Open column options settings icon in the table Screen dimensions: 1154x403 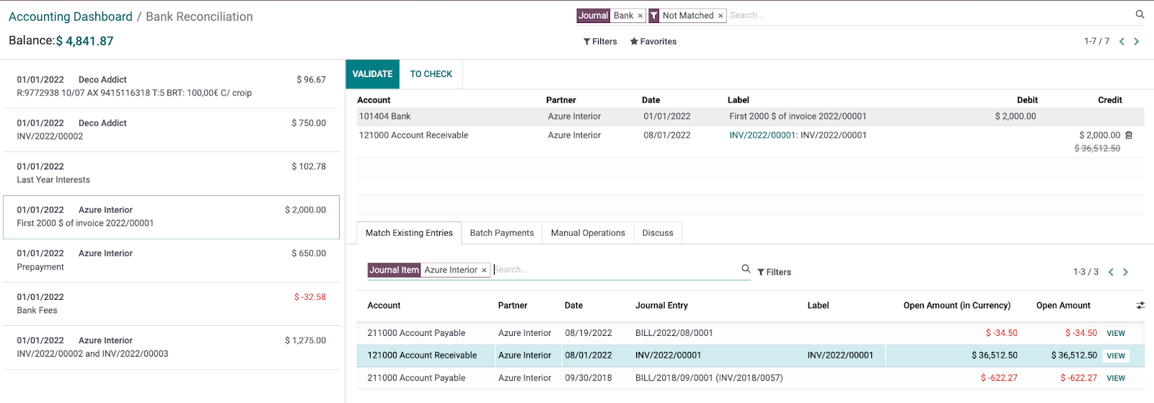click(x=1140, y=306)
